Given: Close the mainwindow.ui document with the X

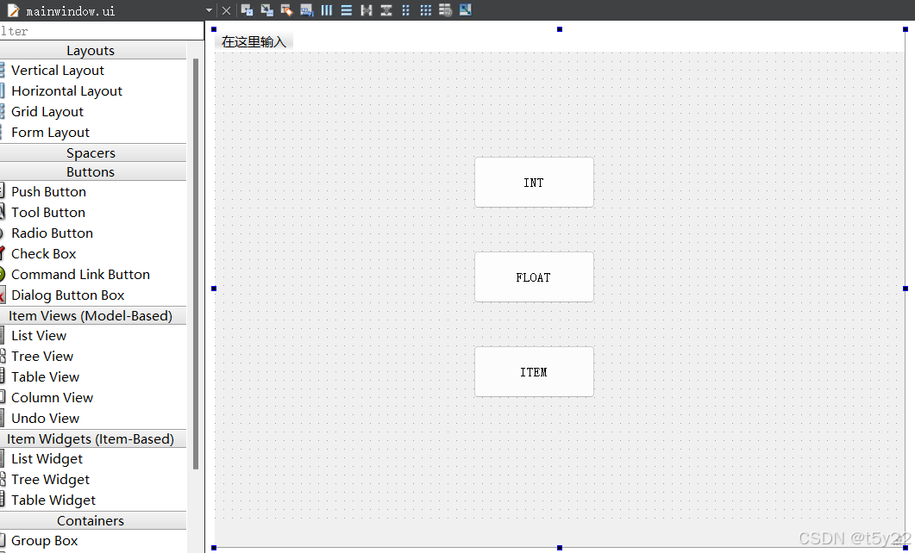Looking at the screenshot, I should point(227,10).
